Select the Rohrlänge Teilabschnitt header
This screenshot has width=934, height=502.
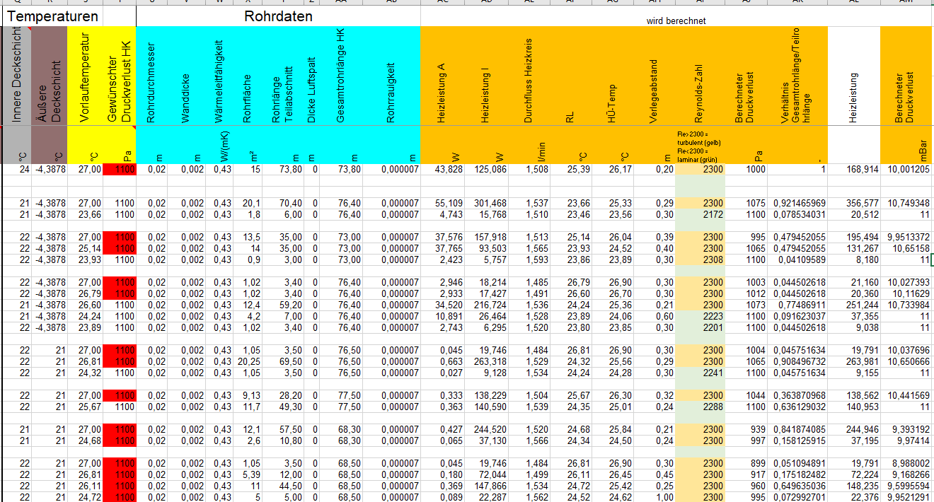pos(283,76)
